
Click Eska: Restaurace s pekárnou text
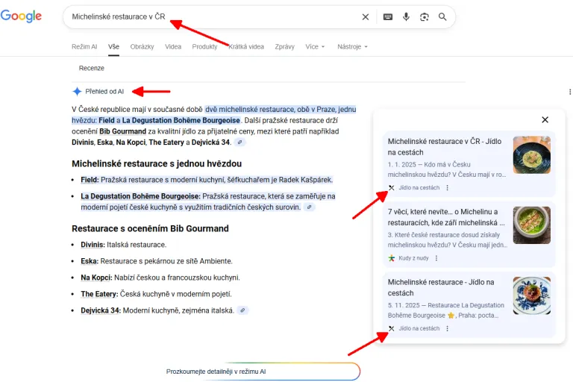click(x=157, y=261)
